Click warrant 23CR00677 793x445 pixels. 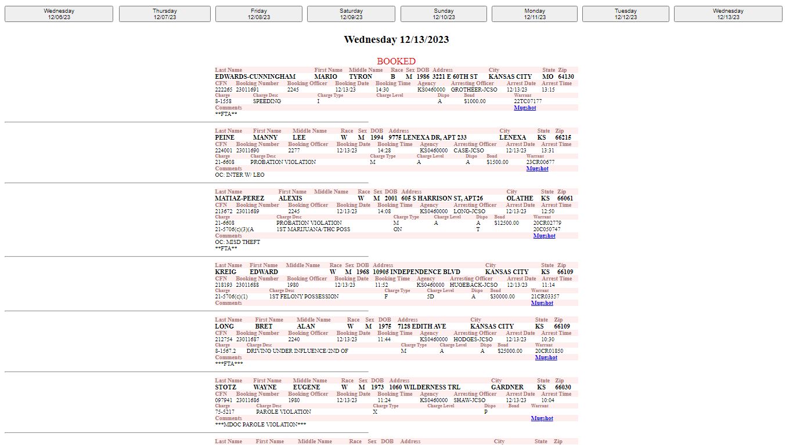click(x=540, y=162)
